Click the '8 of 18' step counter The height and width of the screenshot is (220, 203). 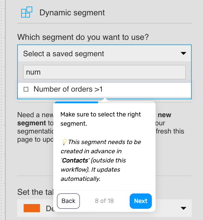104,201
